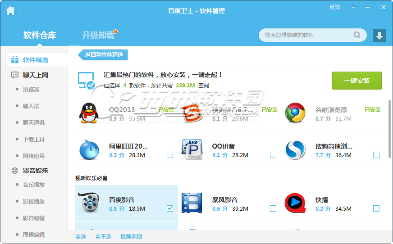The image size is (393, 244).
Task: Select the 影音娱乐 category
Action: coord(35,171)
